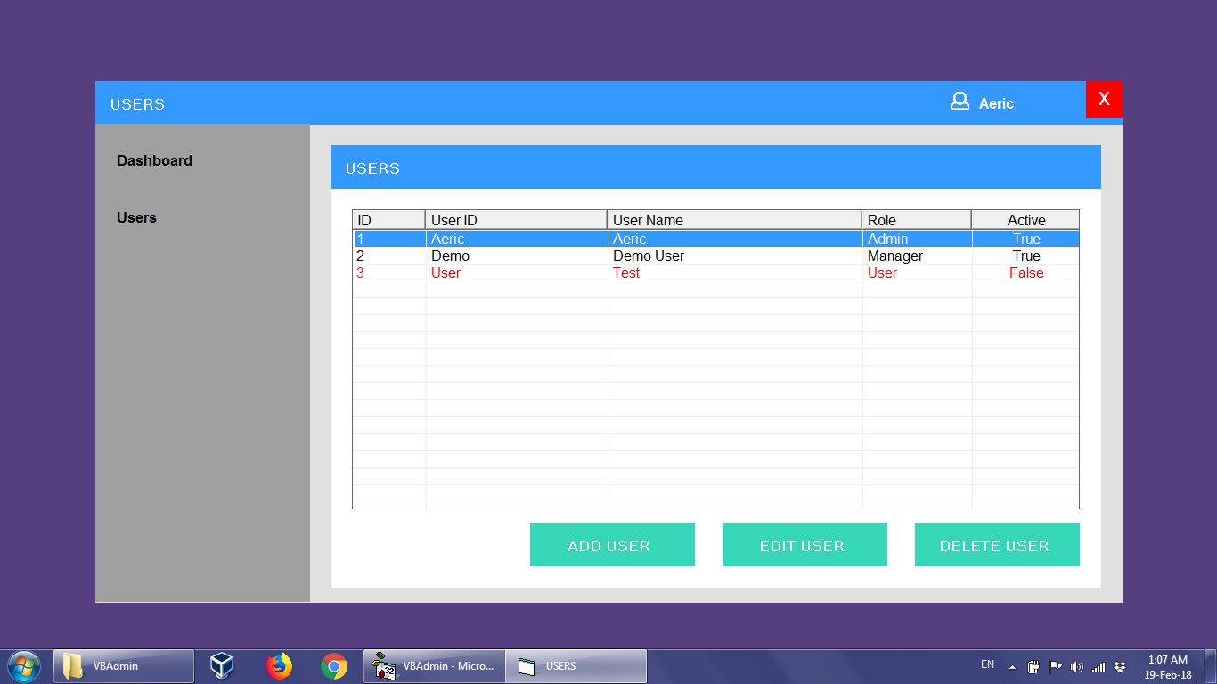This screenshot has height=684, width=1217.
Task: Click the network signal tray icon
Action: point(1099,666)
